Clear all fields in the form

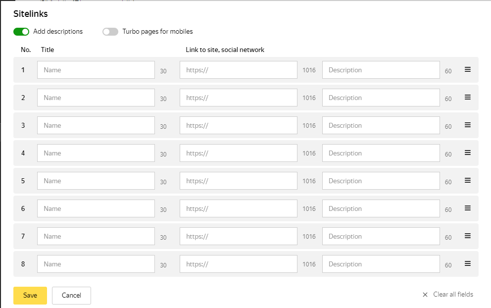[448, 295]
